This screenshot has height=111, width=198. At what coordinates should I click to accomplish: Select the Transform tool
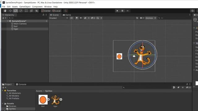pyautogui.click(x=31, y=11)
